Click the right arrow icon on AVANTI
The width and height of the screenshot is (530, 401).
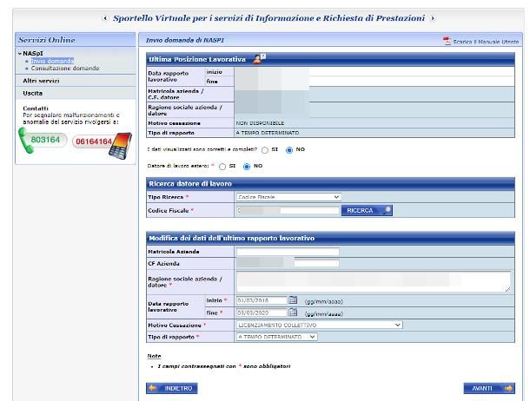tap(508, 388)
